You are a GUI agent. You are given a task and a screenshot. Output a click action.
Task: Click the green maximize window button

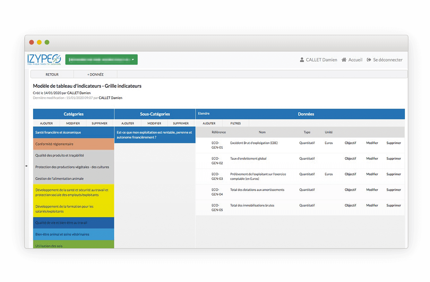47,42
